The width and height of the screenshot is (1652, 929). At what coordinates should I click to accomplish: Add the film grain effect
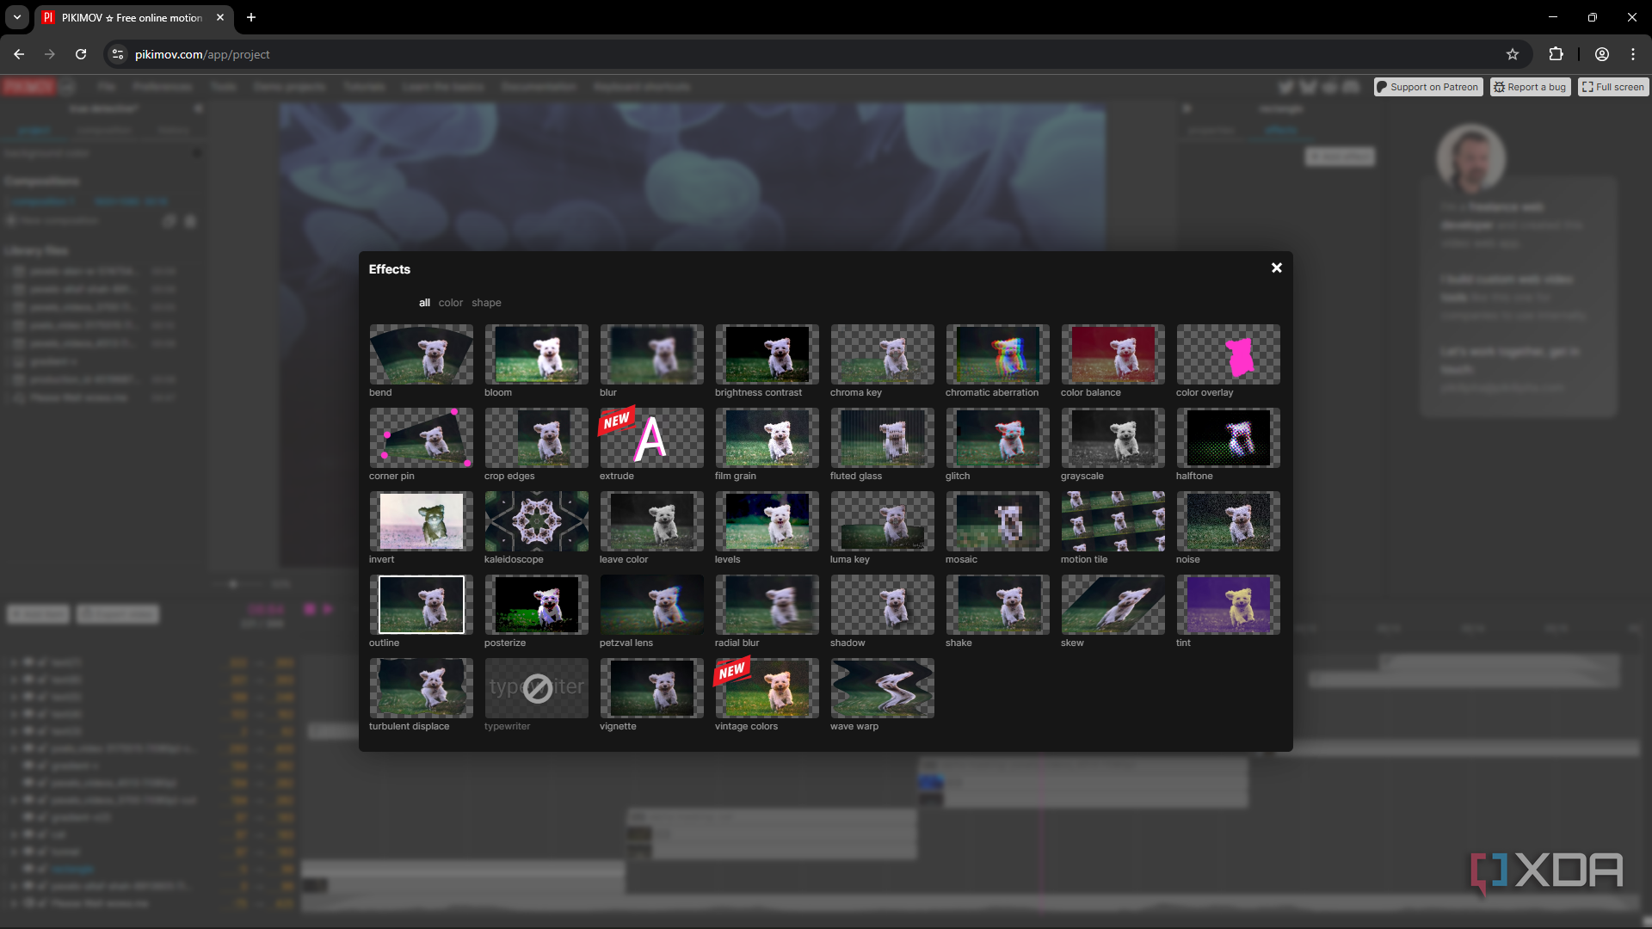pos(767,437)
